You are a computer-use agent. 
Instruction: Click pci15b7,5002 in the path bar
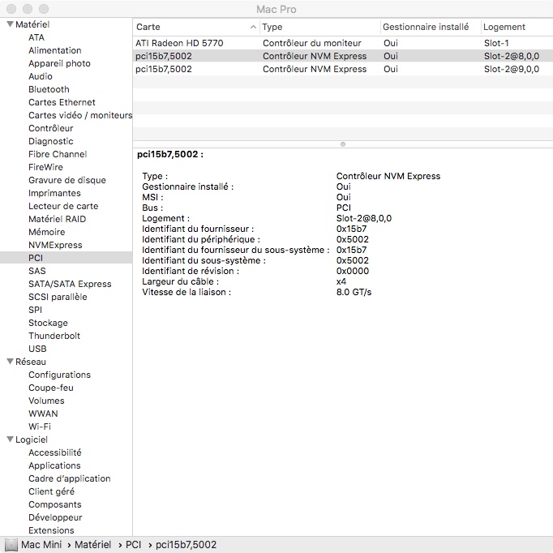click(x=186, y=545)
